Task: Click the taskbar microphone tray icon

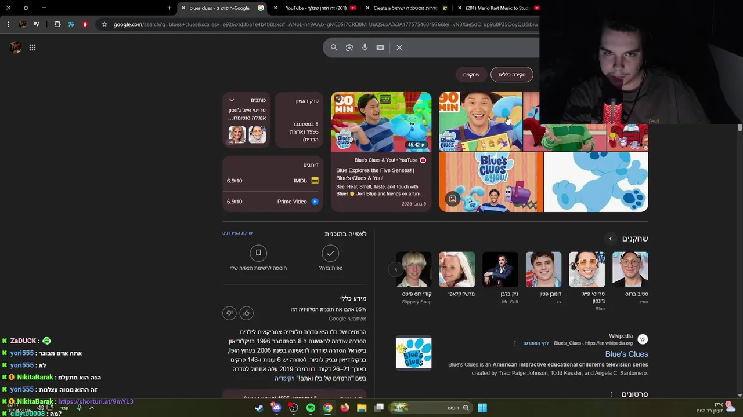Action: 80,408
